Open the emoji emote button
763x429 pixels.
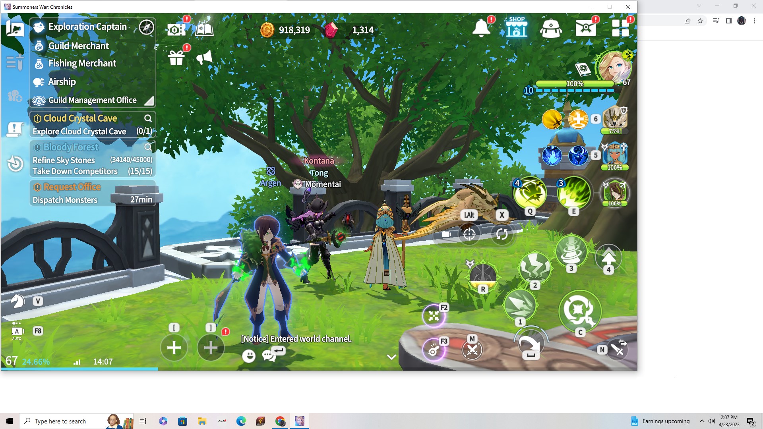[249, 356]
